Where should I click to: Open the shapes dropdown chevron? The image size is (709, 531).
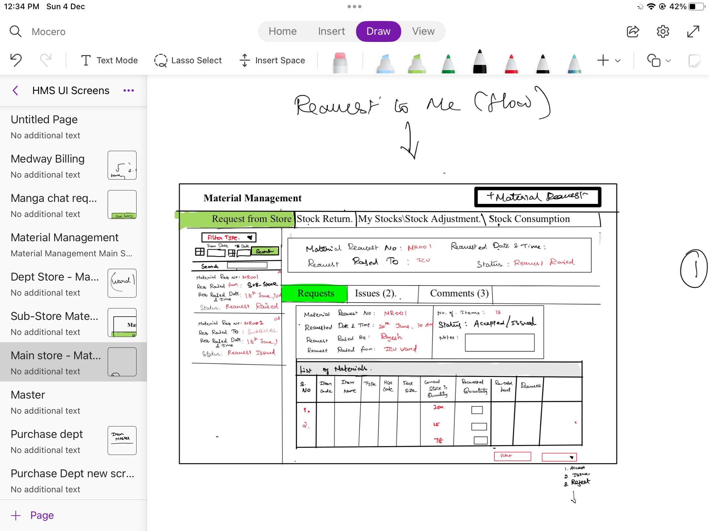click(x=668, y=61)
